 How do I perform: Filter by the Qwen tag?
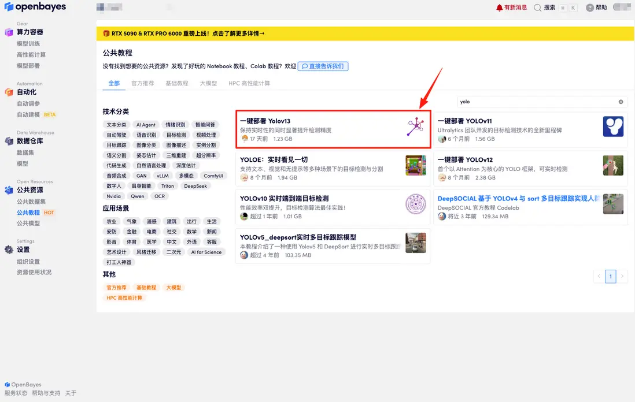point(137,196)
